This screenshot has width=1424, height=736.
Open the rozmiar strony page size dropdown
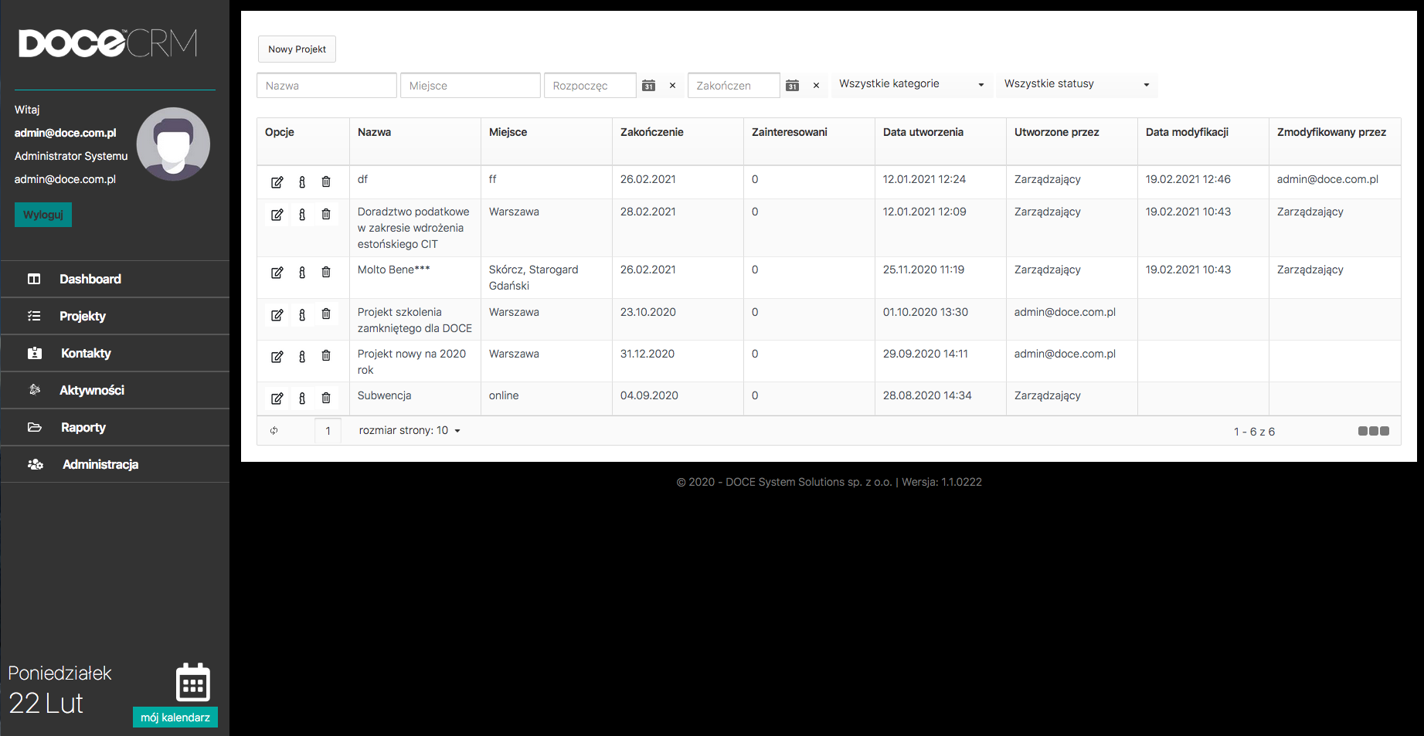click(x=410, y=431)
